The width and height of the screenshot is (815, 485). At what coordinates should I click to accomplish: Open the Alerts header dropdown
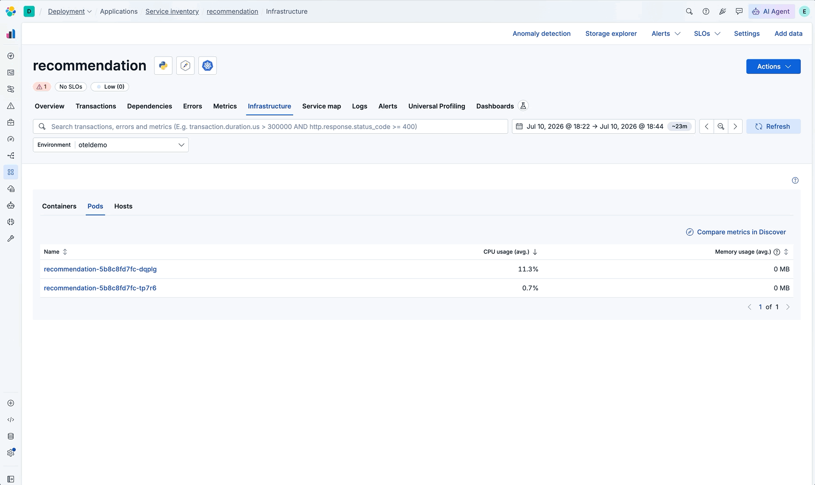(x=665, y=34)
